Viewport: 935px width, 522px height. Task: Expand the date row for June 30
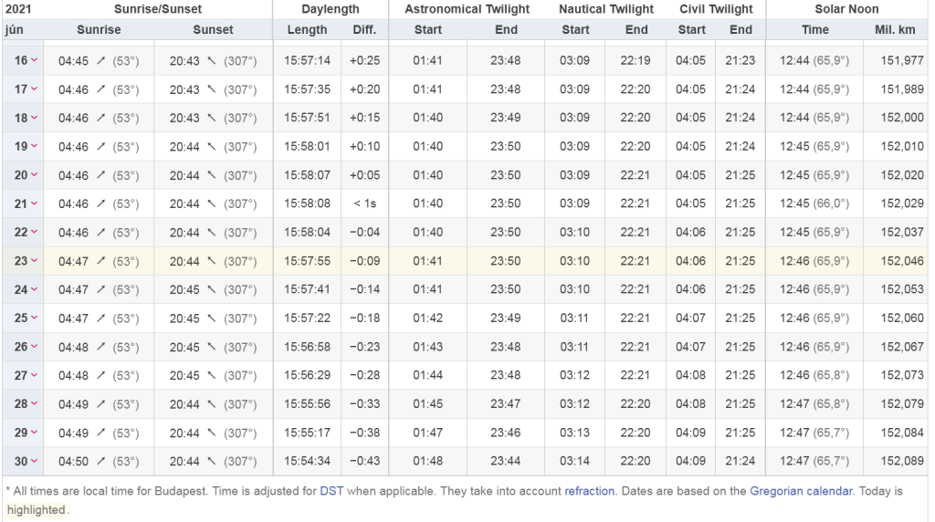click(34, 462)
